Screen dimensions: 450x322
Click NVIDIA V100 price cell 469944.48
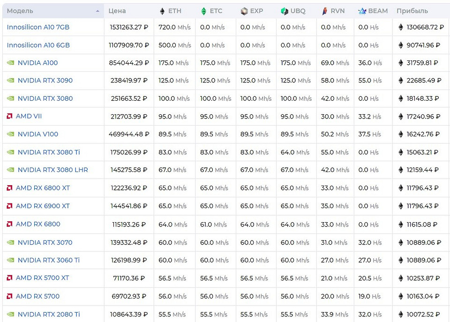point(129,135)
